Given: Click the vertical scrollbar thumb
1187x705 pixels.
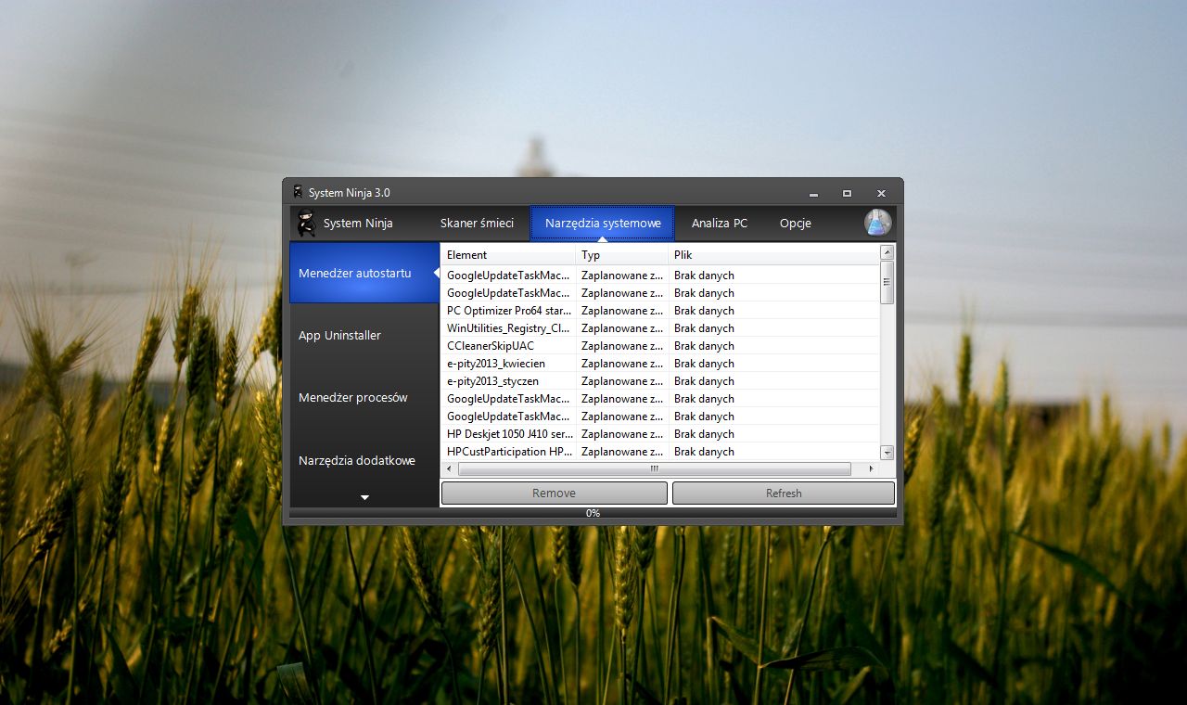Looking at the screenshot, I should coord(887,282).
